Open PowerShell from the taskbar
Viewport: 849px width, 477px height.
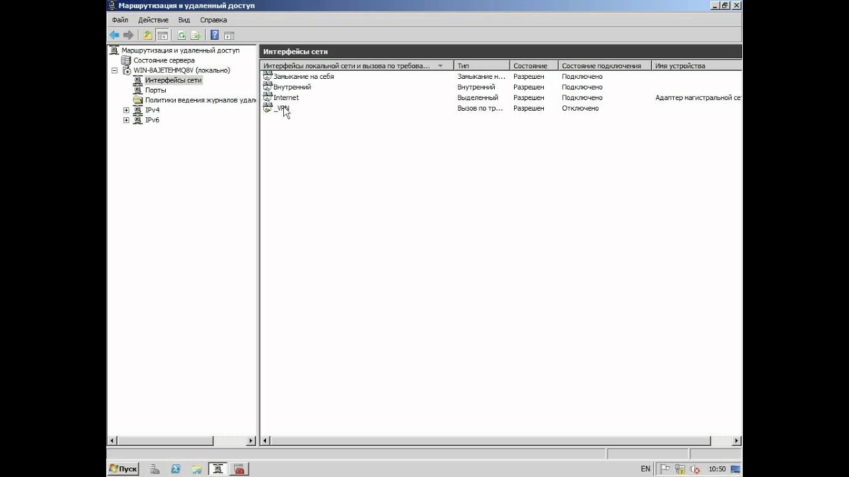click(176, 469)
